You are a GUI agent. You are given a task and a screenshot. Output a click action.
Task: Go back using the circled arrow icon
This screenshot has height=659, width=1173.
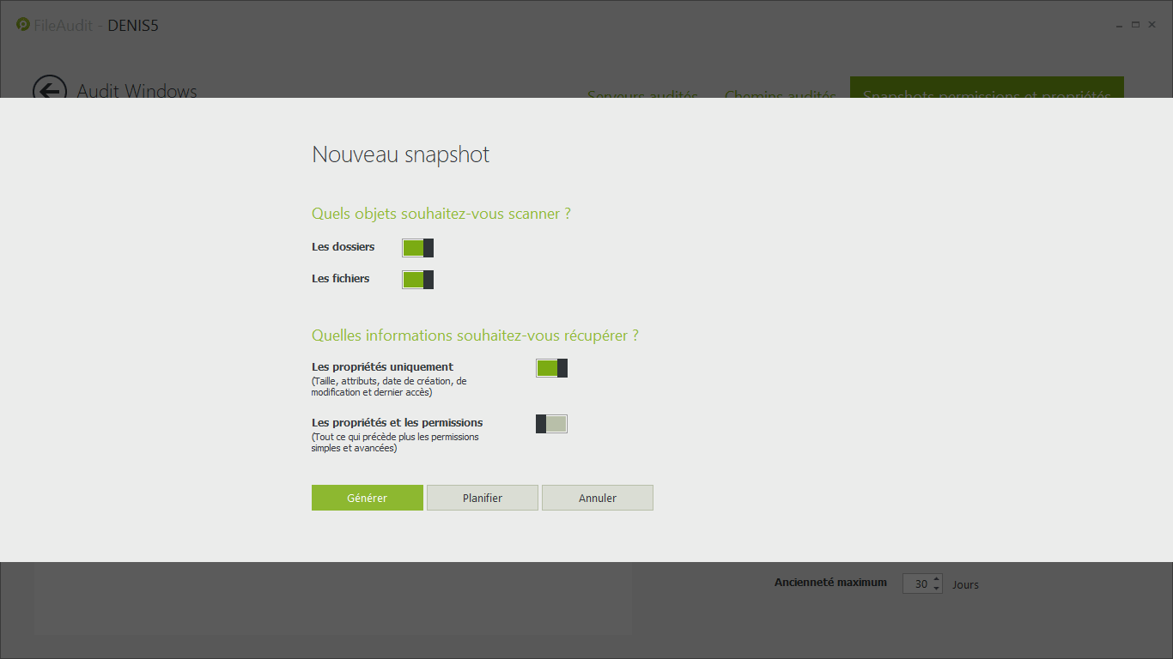49,90
